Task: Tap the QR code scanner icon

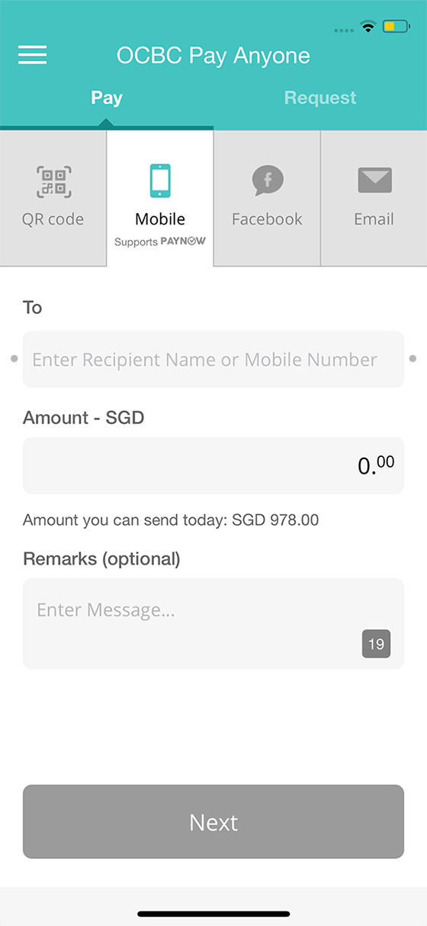Action: pos(53,182)
